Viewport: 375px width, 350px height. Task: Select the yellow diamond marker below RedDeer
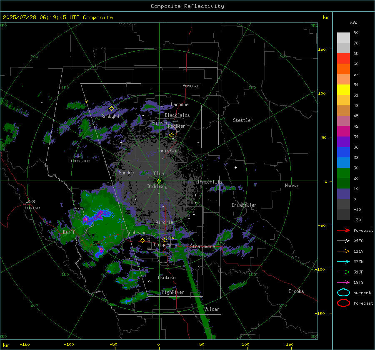172,135
